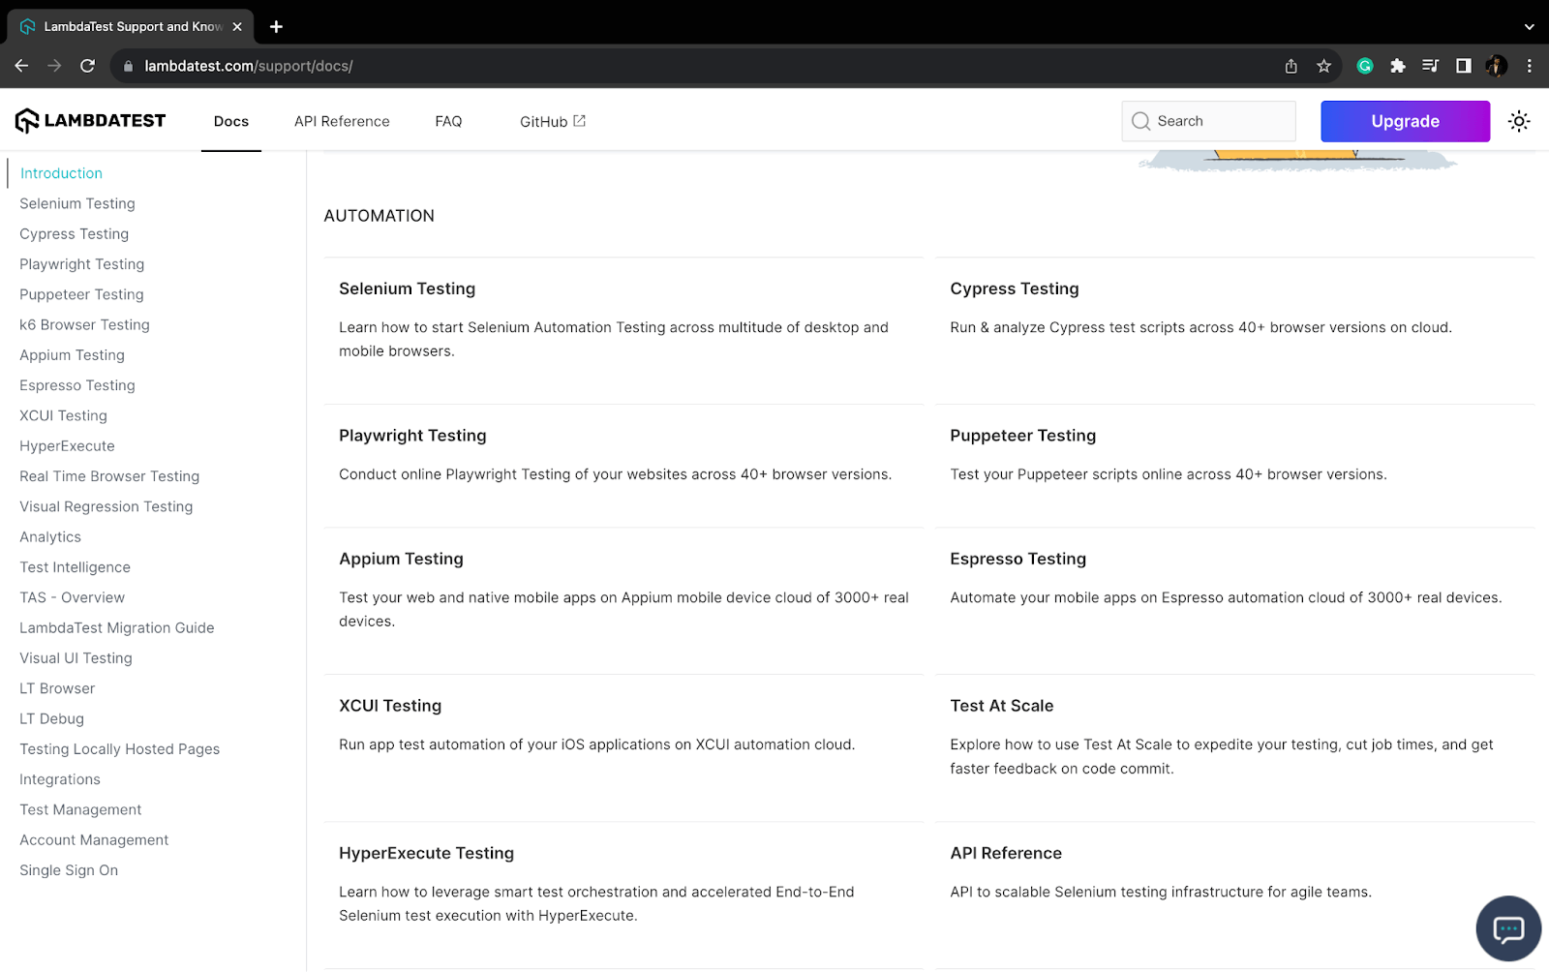Image resolution: width=1549 pixels, height=972 pixels.
Task: Open the FAQ menu item
Action: (448, 121)
